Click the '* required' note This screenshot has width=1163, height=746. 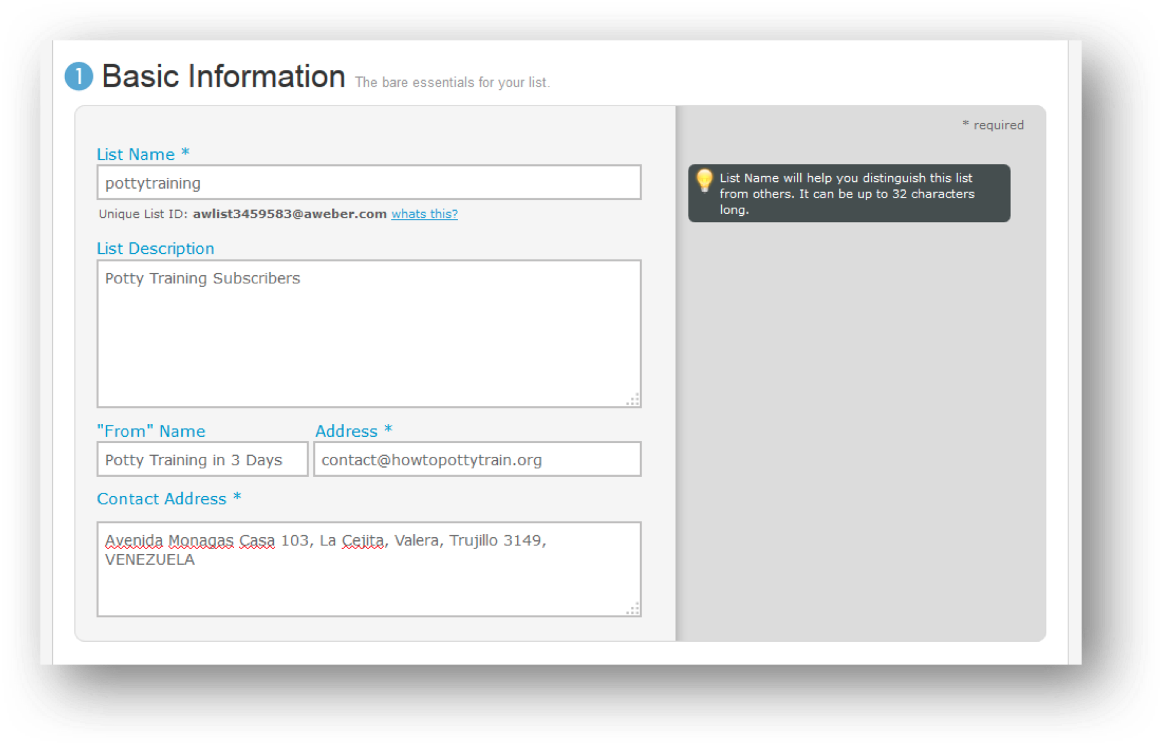993,125
